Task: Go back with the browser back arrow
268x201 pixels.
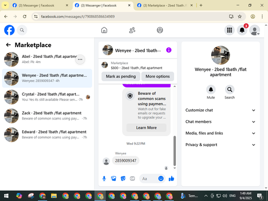Action: (x=6, y=17)
